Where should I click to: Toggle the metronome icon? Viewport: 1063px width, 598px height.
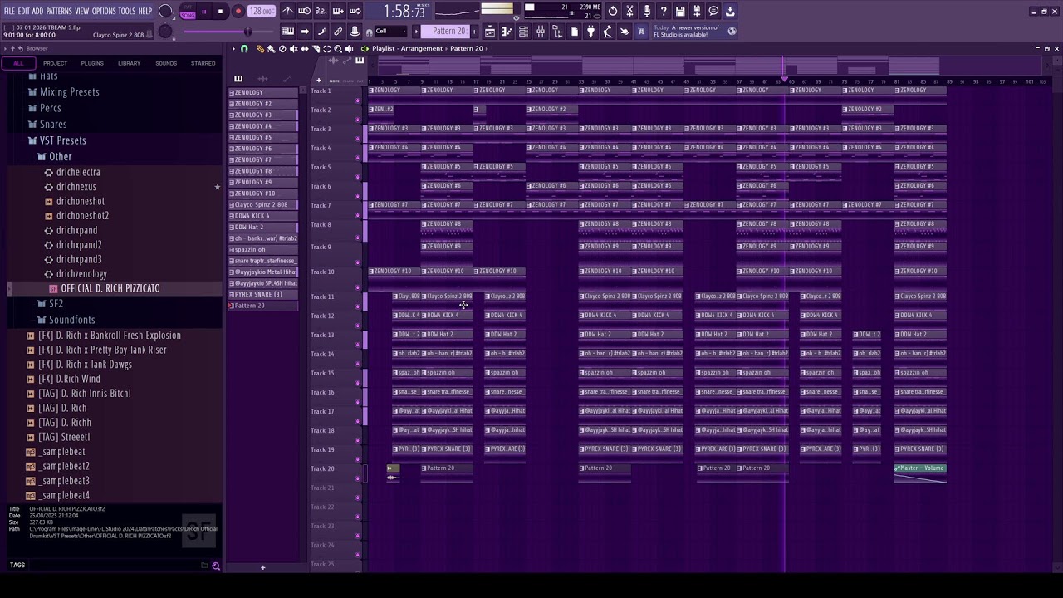coord(287,12)
